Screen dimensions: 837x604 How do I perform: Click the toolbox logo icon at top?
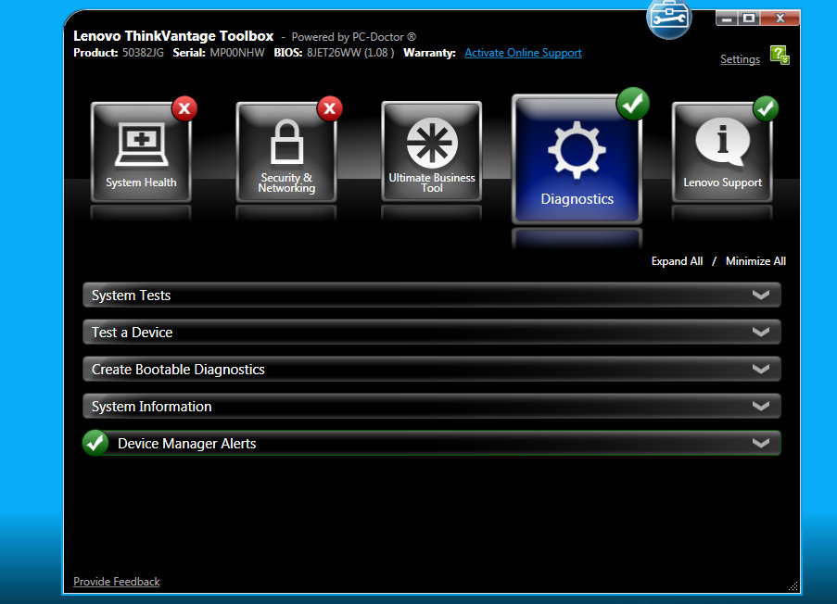pyautogui.click(x=669, y=19)
